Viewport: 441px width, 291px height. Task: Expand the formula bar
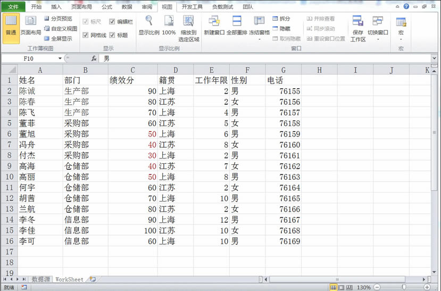pos(434,58)
